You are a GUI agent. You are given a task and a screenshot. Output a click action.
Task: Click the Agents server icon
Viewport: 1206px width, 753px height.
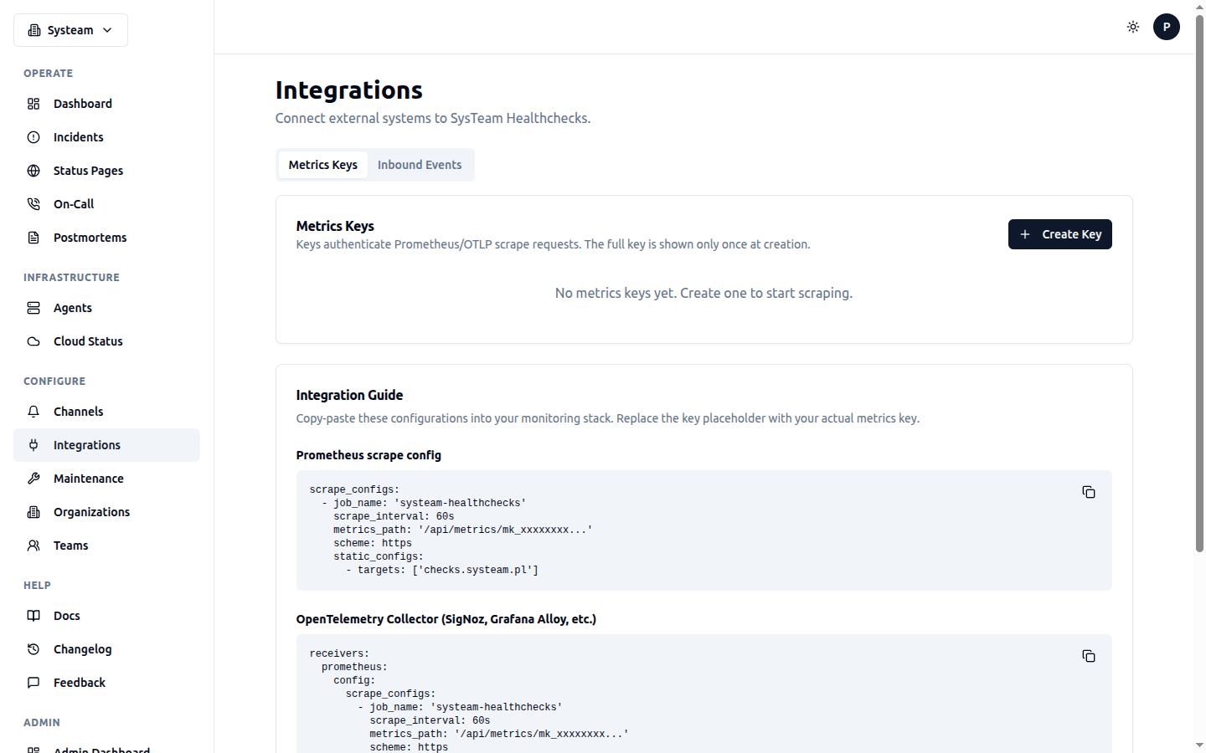(x=33, y=308)
